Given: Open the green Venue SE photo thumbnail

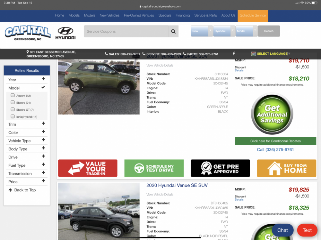Looking at the screenshot, I should 99,87.
